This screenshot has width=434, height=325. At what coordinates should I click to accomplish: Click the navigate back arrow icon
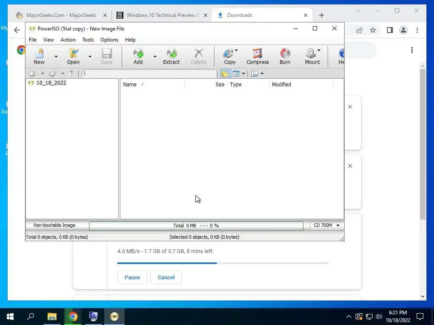pyautogui.click(x=32, y=74)
